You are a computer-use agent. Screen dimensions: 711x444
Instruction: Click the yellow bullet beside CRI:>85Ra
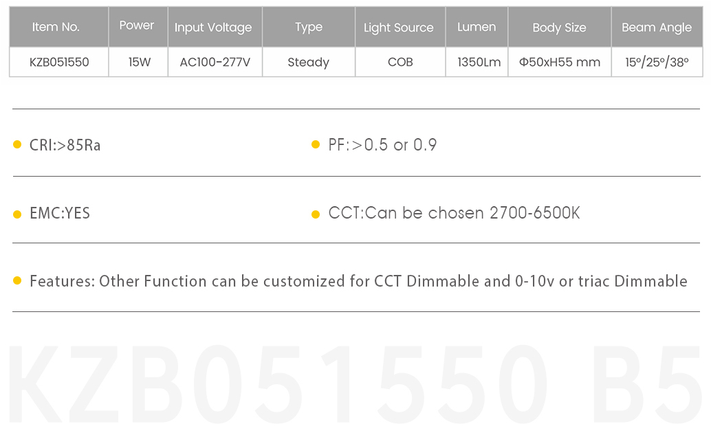point(17,144)
